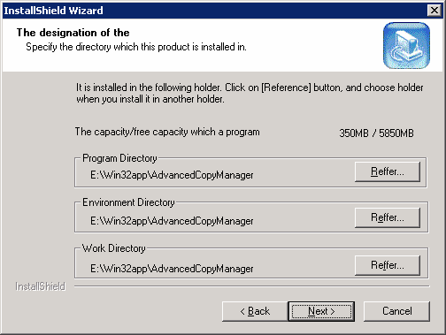Cancel the installation wizard
Viewport: 446px width, 335px height.
point(396,311)
